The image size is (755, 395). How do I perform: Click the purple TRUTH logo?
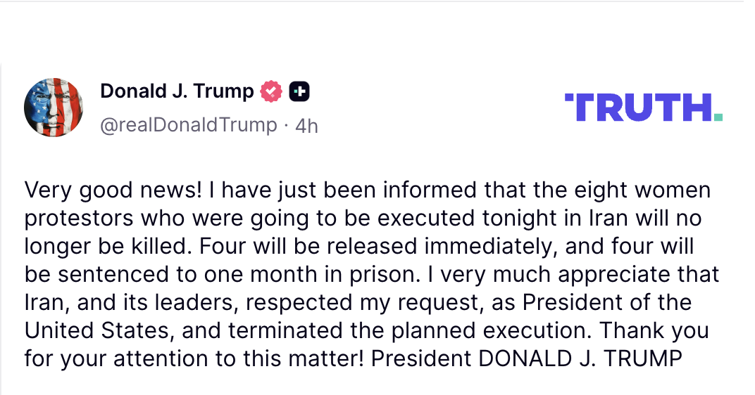coord(637,108)
